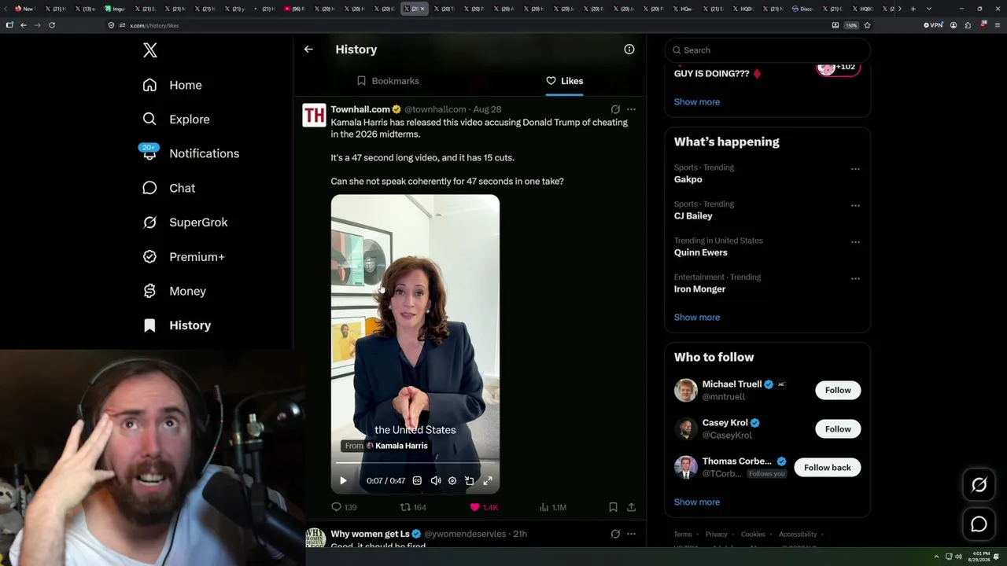Screen dimensions: 1007x566
Task: Open the floating chat messages button
Action: tap(979, 524)
